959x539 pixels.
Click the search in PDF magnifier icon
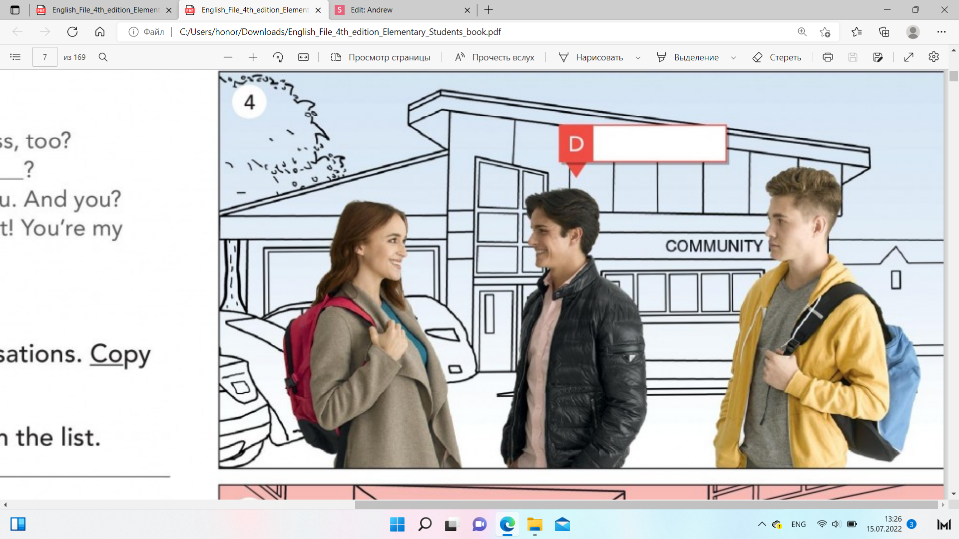point(103,57)
